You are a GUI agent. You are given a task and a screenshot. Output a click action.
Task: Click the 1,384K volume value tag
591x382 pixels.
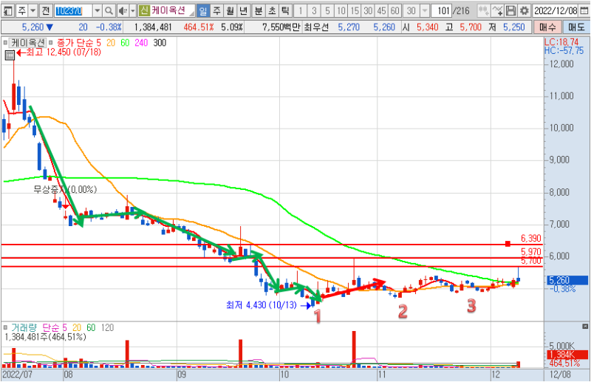[567, 355]
